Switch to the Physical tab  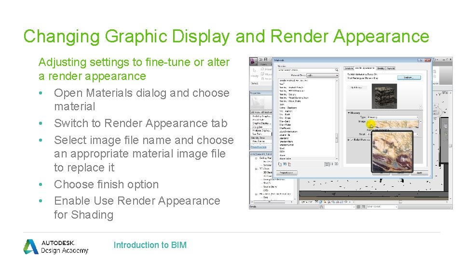coord(391,68)
